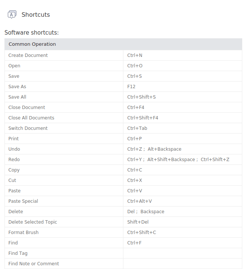Viewport: 246px width, 269px height.
Task: Click the Create Document row label
Action: tap(28, 55)
